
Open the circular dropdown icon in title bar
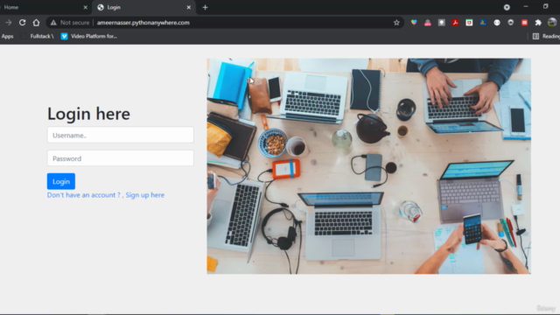click(507, 7)
